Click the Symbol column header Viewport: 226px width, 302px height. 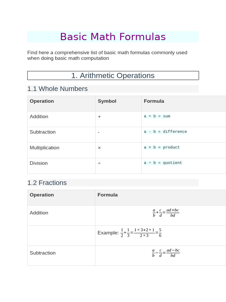coord(107,101)
